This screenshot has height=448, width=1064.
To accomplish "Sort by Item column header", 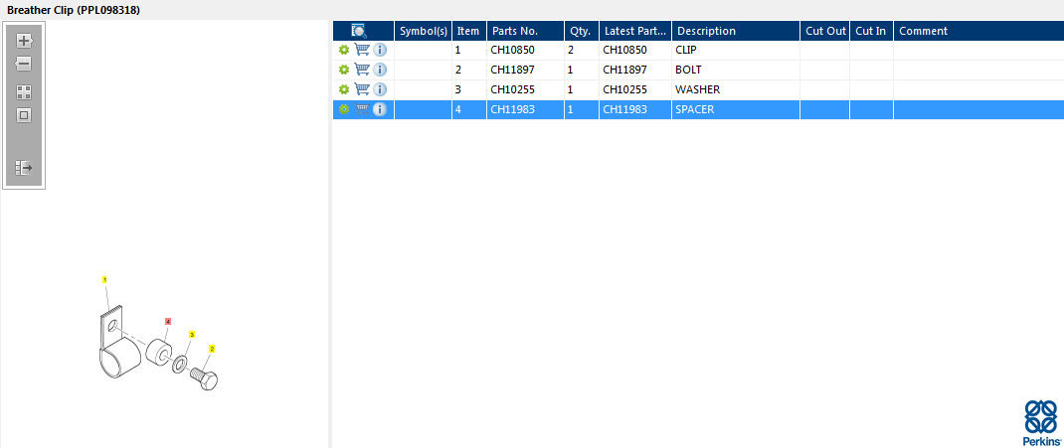I will (x=469, y=31).
